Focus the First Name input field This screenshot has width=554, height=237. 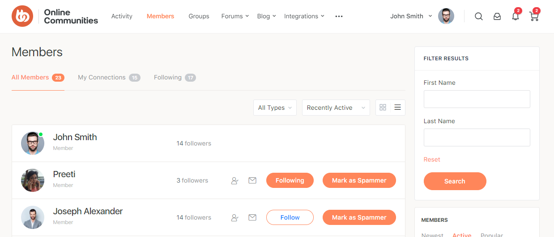[x=477, y=99]
